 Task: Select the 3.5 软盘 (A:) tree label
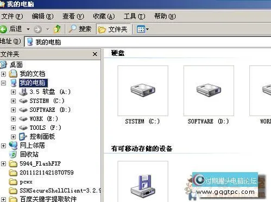tap(50, 92)
